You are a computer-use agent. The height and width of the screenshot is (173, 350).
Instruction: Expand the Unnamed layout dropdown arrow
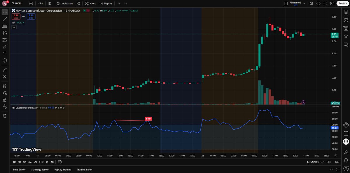click(304, 3)
